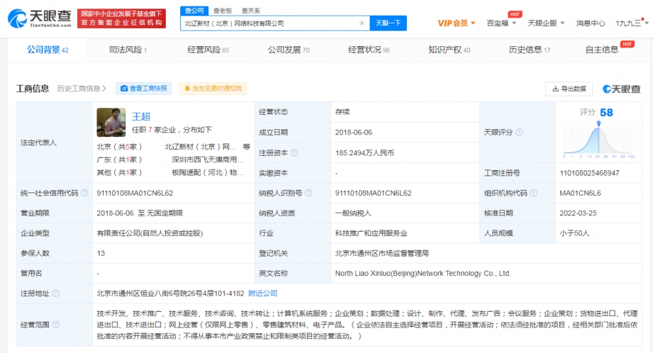Open the user account menu 1九九三

tap(631, 23)
